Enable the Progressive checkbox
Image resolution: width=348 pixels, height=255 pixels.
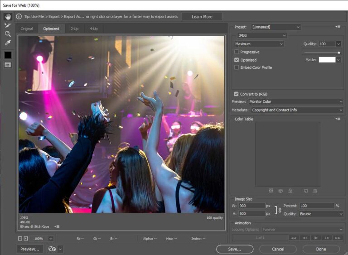(x=237, y=52)
